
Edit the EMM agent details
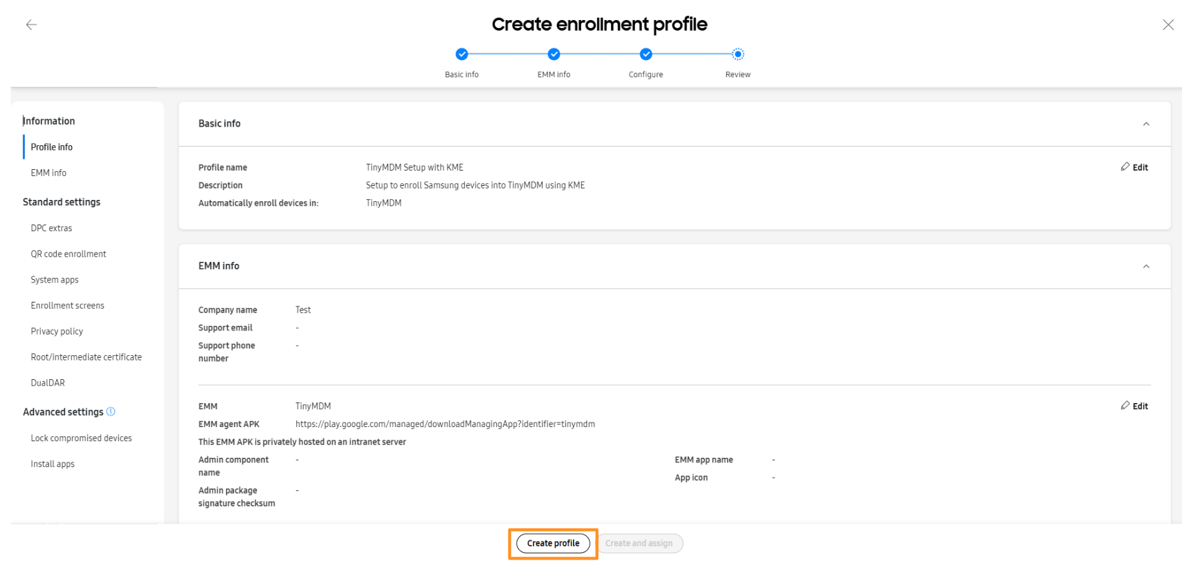1135,406
